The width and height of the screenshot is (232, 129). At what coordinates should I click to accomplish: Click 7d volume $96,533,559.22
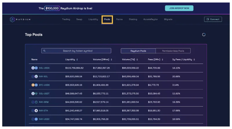pyautogui.click(x=130, y=68)
